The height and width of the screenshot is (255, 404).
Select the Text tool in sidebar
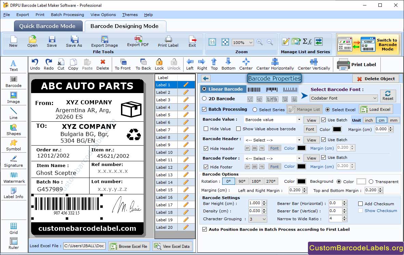[13, 65]
